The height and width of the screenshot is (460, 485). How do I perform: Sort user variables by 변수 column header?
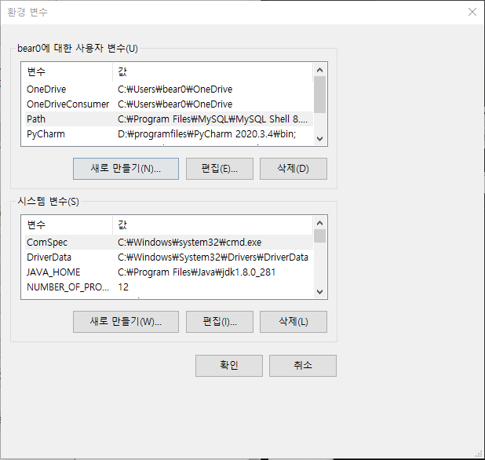tap(67, 72)
